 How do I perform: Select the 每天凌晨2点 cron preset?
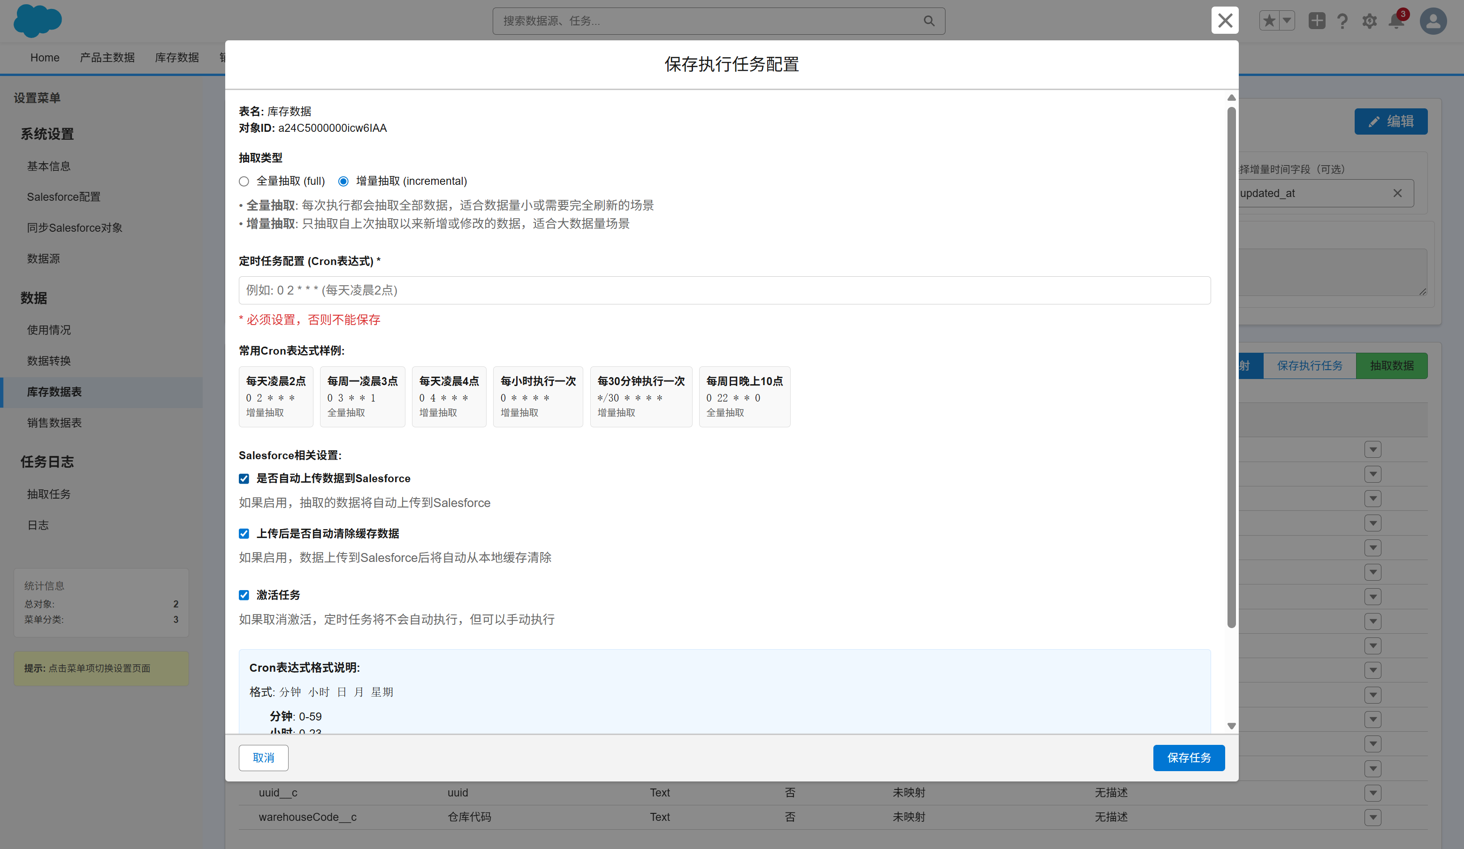click(276, 397)
